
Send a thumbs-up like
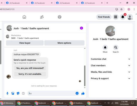(83, 93)
